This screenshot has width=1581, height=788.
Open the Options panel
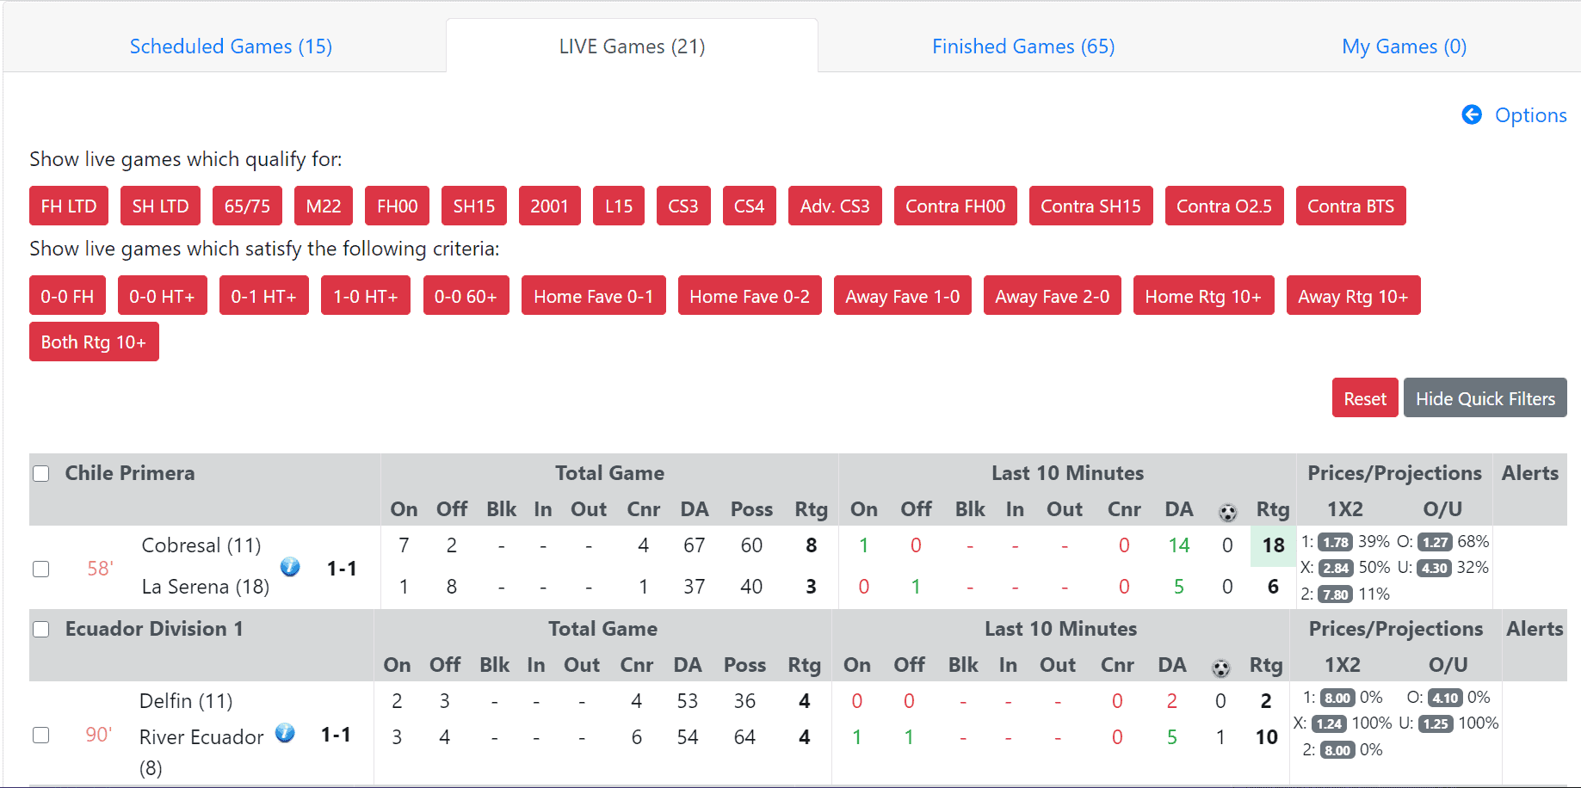[x=1531, y=114]
